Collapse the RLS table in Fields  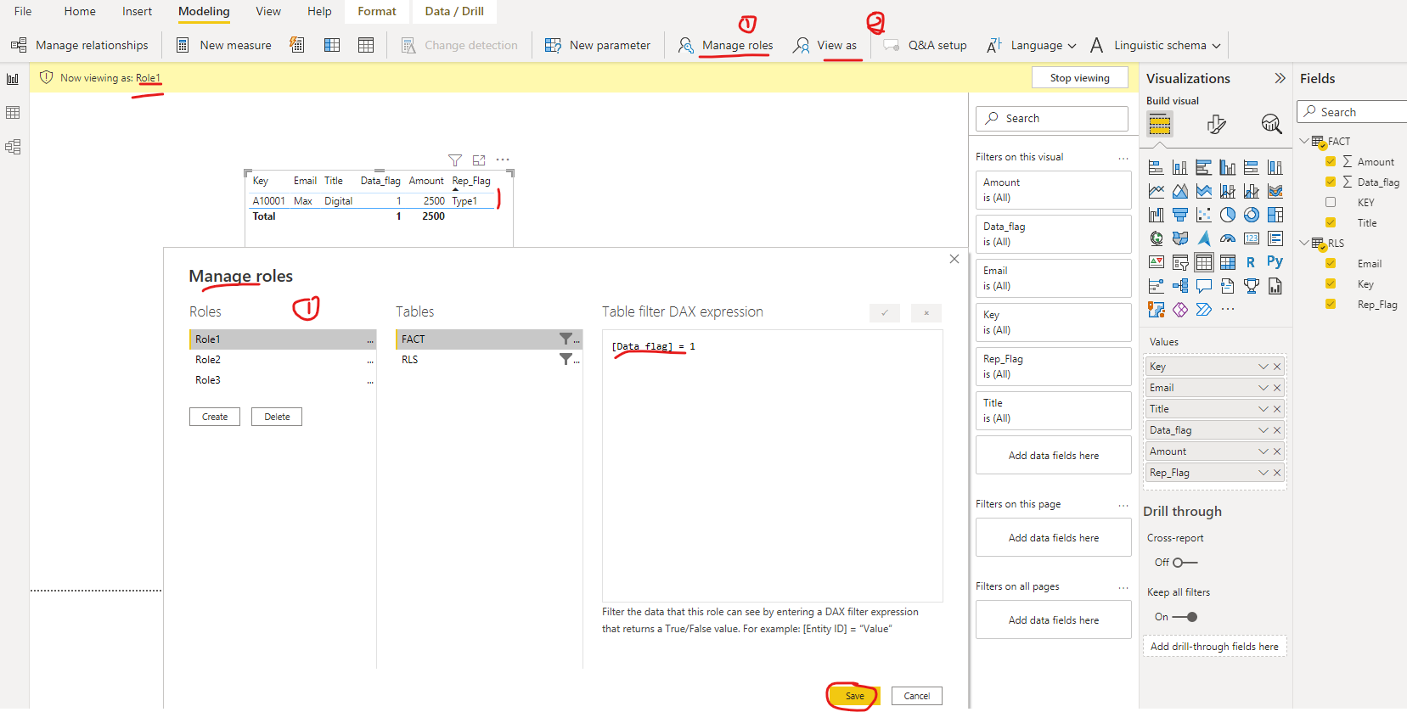pyautogui.click(x=1304, y=243)
